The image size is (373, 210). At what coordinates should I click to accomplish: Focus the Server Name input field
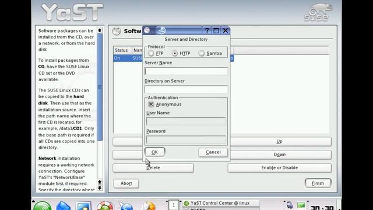pyautogui.click(x=186, y=71)
